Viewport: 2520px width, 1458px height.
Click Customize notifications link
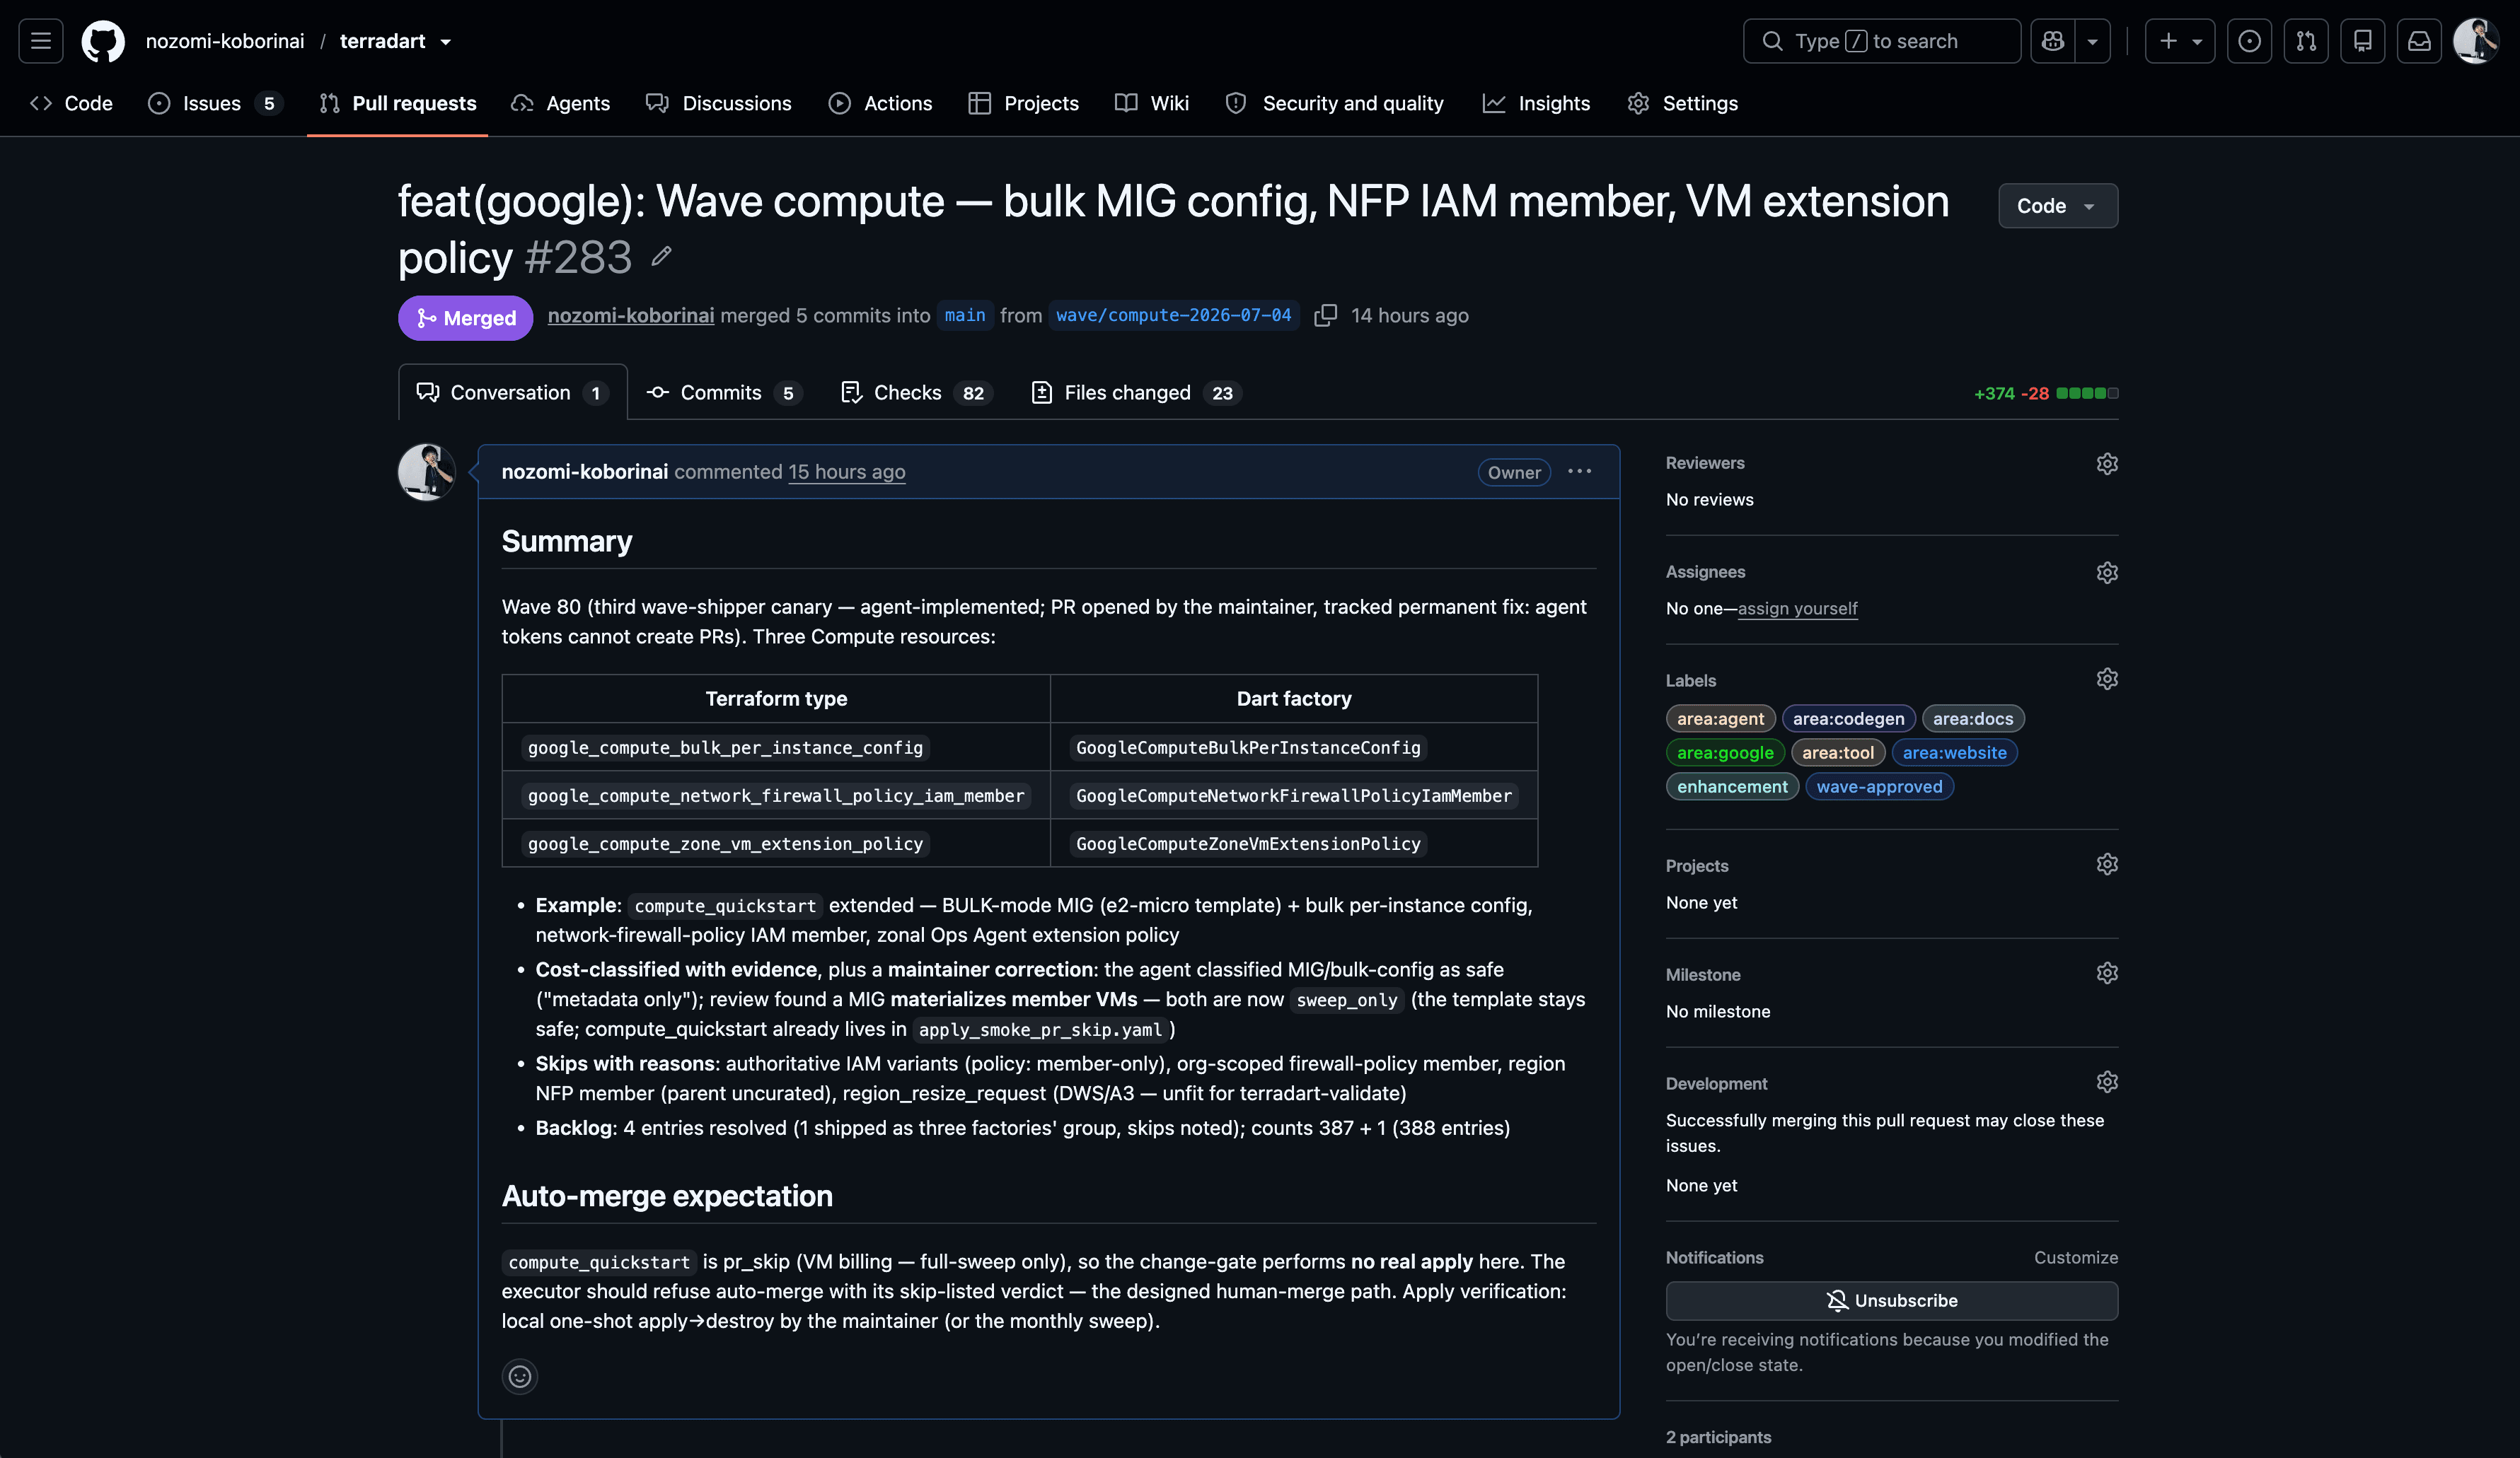point(2075,1257)
